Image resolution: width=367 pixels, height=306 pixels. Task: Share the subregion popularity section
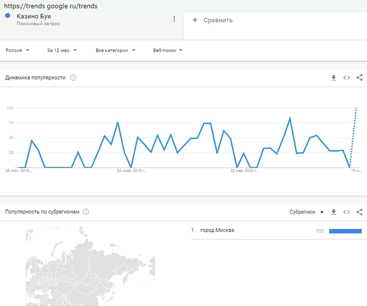(360, 212)
